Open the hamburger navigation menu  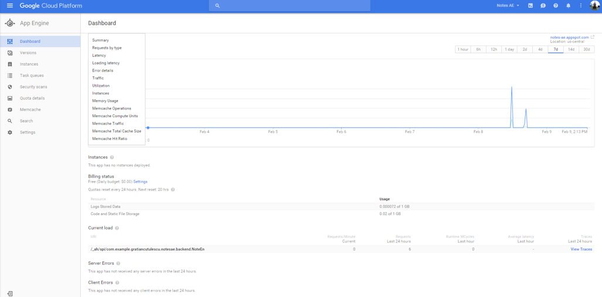tap(9, 6)
